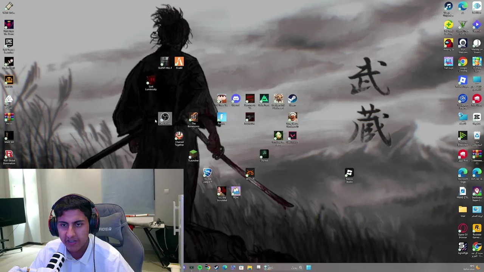The height and width of the screenshot is (272, 484).
Task: Open the Rockstar Games Launcher icon
Action: pyautogui.click(x=477, y=231)
